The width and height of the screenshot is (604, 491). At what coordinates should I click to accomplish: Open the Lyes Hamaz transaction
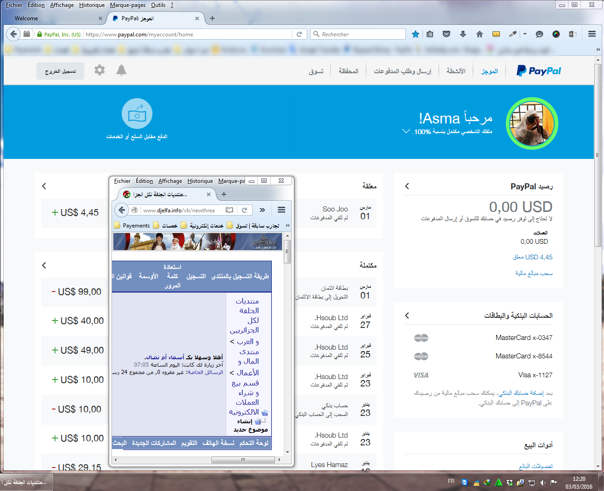[329, 465]
